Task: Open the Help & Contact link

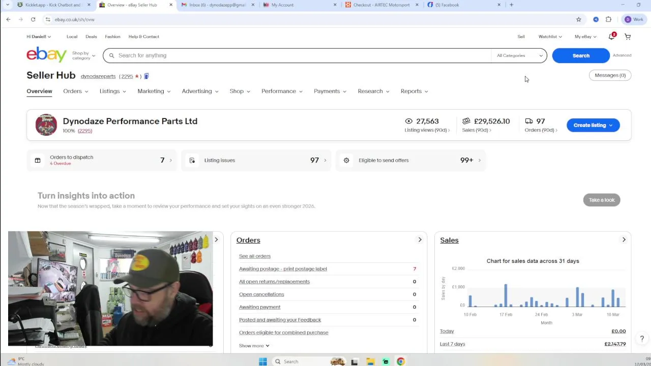Action: pyautogui.click(x=144, y=37)
